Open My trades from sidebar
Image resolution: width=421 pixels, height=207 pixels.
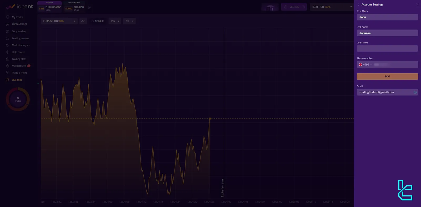coord(17,17)
